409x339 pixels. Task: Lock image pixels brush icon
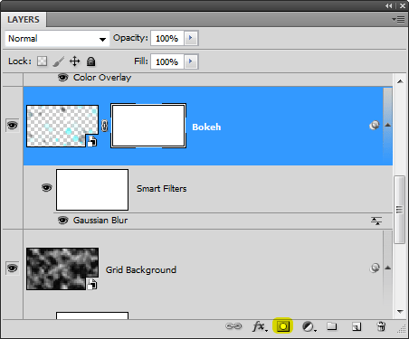tap(58, 61)
